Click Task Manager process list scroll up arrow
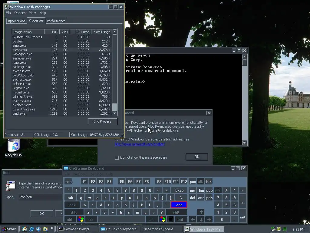The height and width of the screenshot is (233, 310). click(115, 32)
